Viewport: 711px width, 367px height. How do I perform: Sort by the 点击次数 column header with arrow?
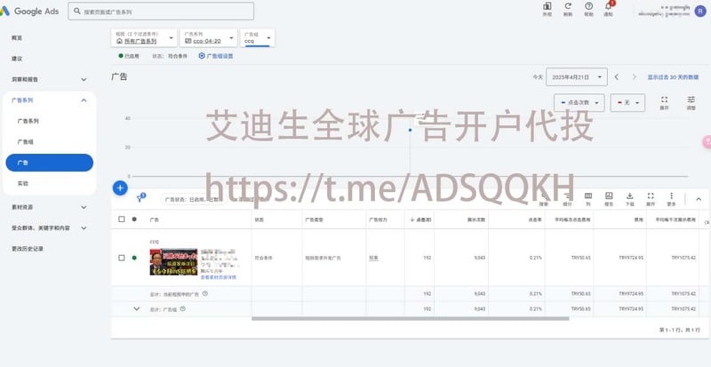[x=420, y=219]
